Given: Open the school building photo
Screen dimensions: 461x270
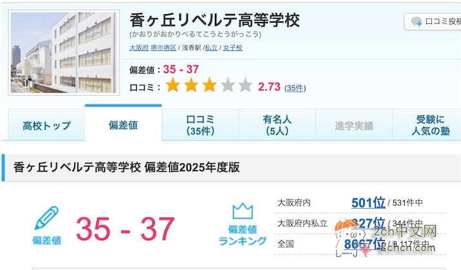Looking at the screenshot, I should pos(64,53).
